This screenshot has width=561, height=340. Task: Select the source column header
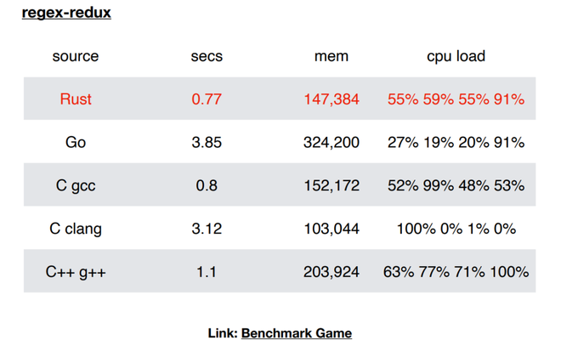(76, 56)
